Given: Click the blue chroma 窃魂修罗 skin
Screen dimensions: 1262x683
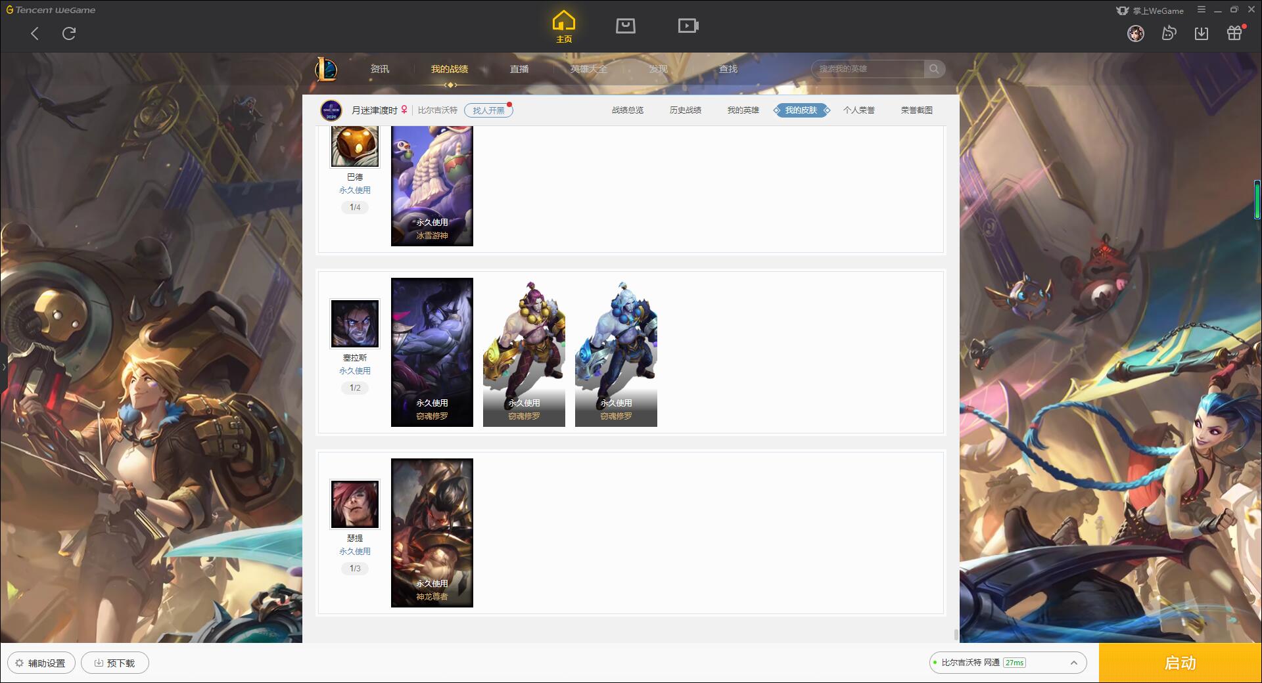Looking at the screenshot, I should (x=616, y=352).
